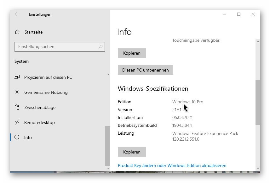Click the Leistung label

[x=126, y=133]
